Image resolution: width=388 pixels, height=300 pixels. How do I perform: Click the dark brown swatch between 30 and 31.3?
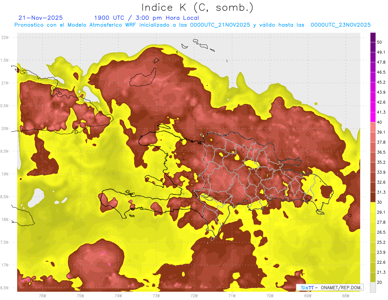(373, 197)
